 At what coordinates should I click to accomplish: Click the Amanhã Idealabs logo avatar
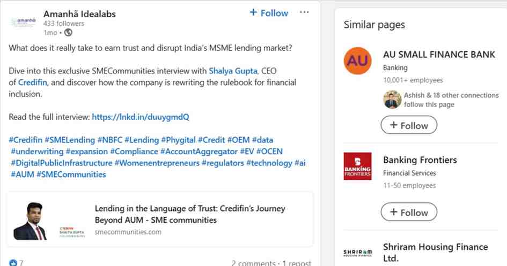(x=23, y=22)
